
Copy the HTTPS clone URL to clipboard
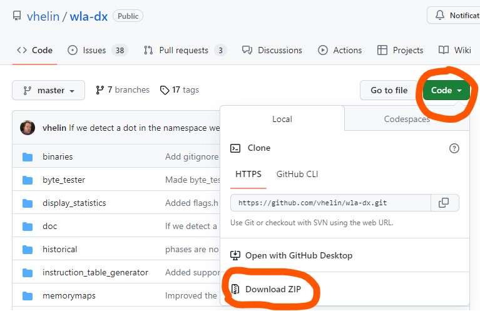pos(444,203)
